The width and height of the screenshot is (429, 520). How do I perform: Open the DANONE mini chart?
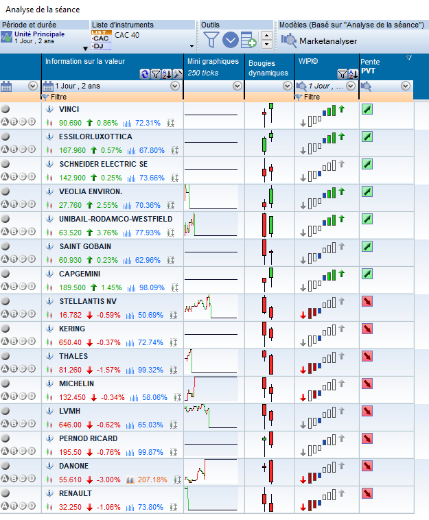[x=211, y=472]
